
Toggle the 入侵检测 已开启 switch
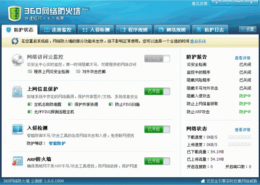[x=157, y=129]
